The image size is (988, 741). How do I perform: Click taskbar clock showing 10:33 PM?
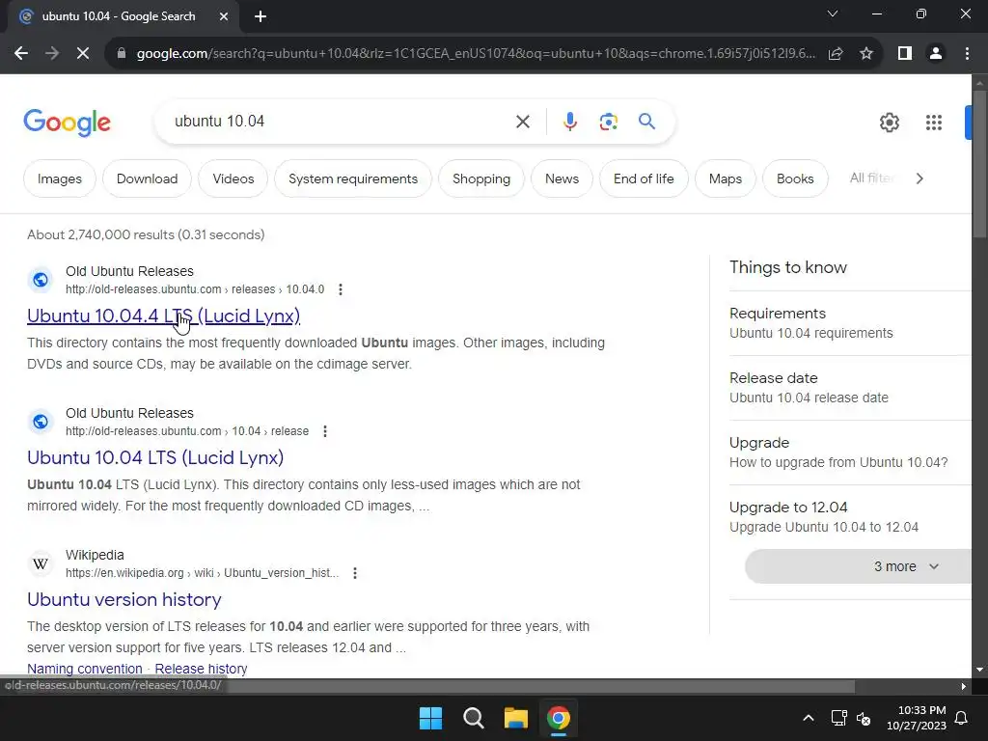pyautogui.click(x=917, y=718)
